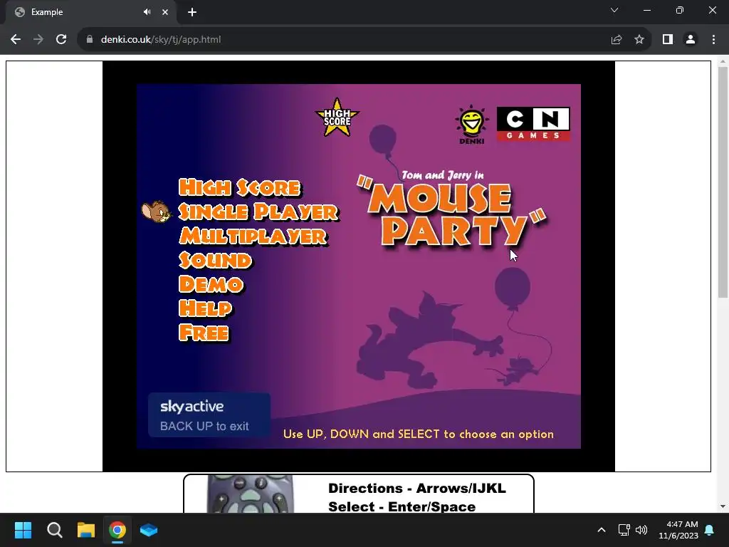Click the High Score star badge
Screen dimensions: 729x547
pyautogui.click(x=337, y=118)
